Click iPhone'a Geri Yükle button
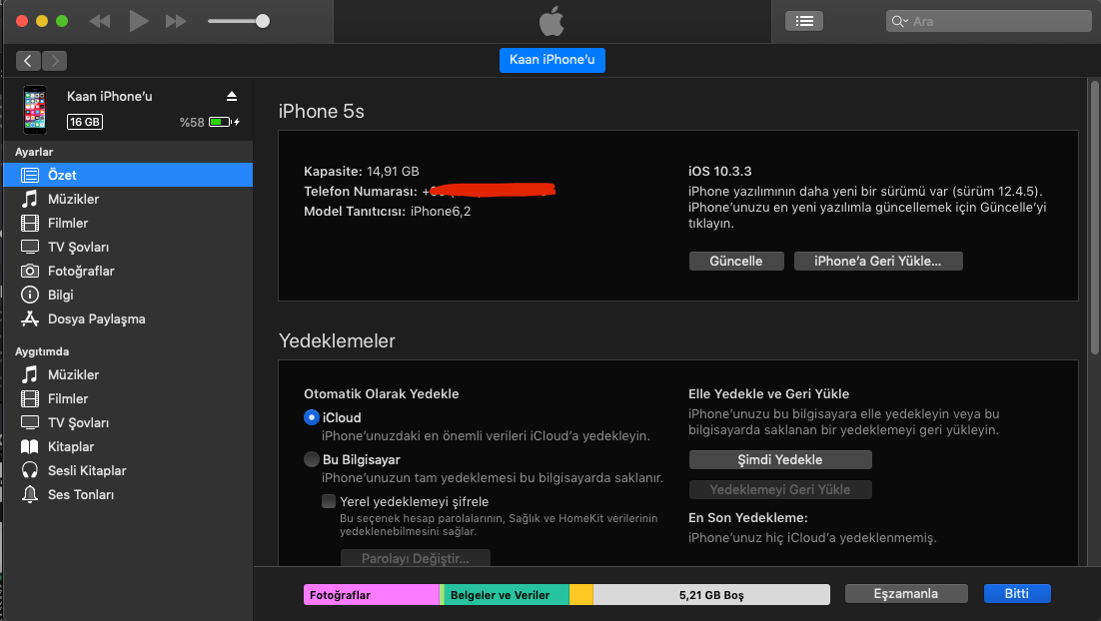The height and width of the screenshot is (621, 1101). (x=878, y=261)
